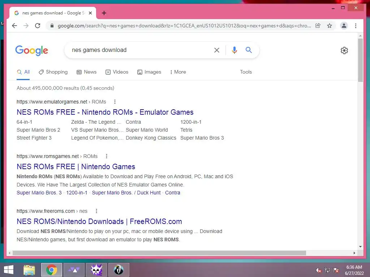
Task: Open options for emulatorgames.net result
Action: (115, 102)
